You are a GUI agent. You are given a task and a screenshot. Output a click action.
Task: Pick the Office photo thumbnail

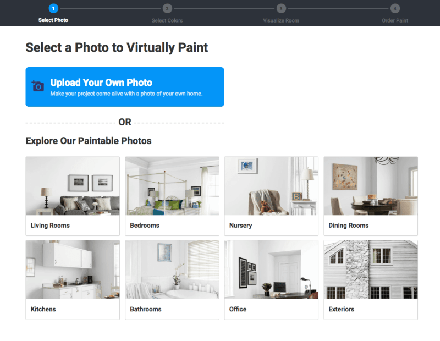tap(271, 269)
